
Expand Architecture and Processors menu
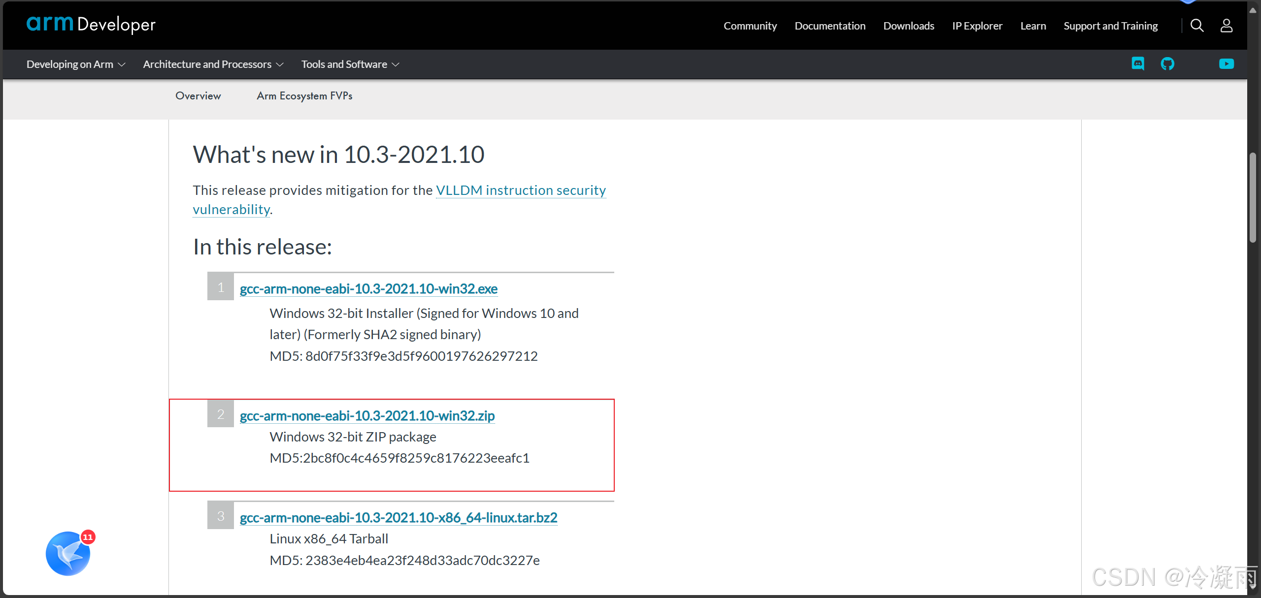tap(213, 64)
